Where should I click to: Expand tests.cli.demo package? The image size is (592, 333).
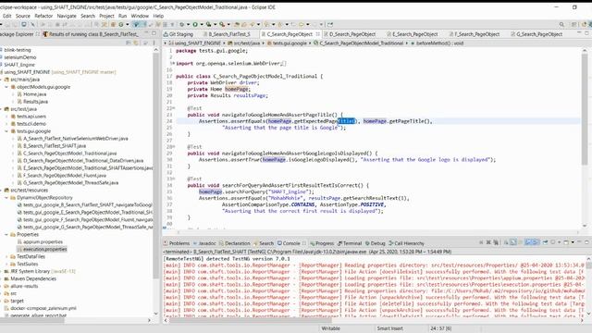point(6,124)
